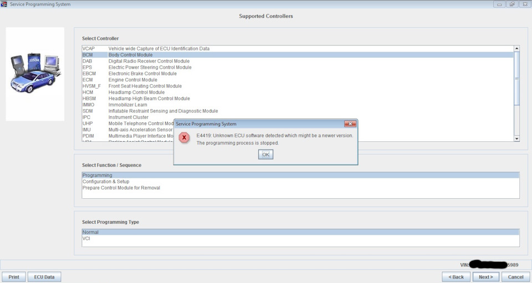Select DAB Digital Radio Receiver Control Module
The height and width of the screenshot is (283, 532).
[x=298, y=61]
